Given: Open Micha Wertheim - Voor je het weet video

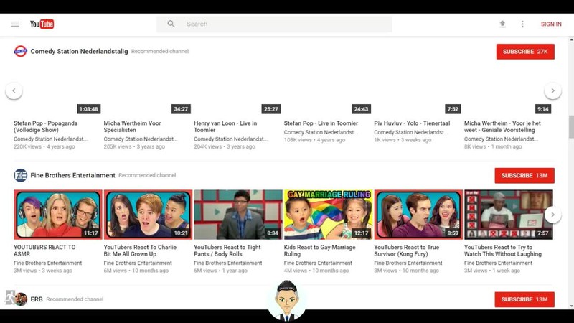Looking at the screenshot, I should 502,127.
